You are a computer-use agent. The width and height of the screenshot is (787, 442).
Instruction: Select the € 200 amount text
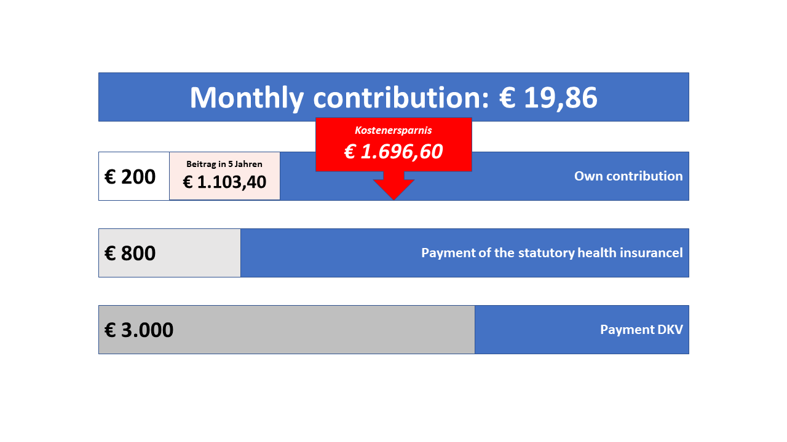pyautogui.click(x=130, y=177)
